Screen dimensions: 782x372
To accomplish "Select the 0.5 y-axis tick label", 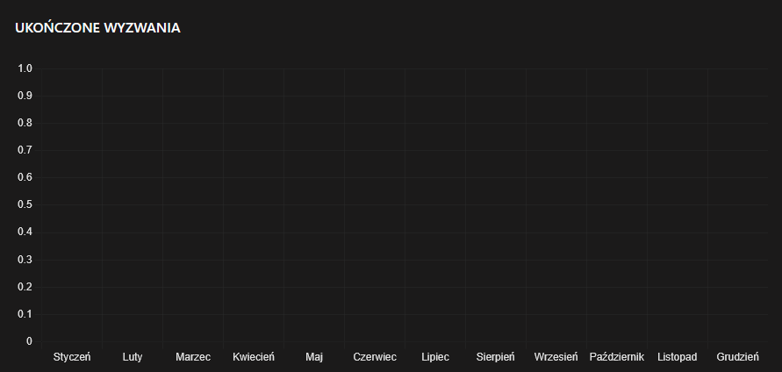I will click(25, 204).
